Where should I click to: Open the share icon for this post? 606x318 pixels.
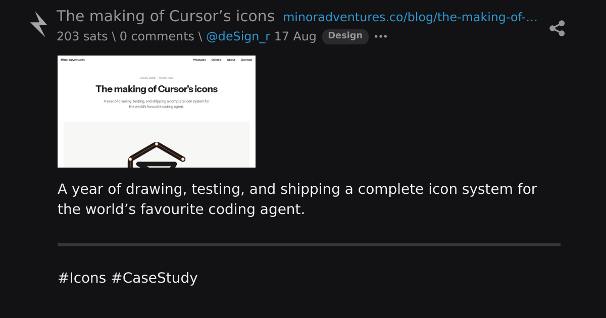tap(557, 28)
